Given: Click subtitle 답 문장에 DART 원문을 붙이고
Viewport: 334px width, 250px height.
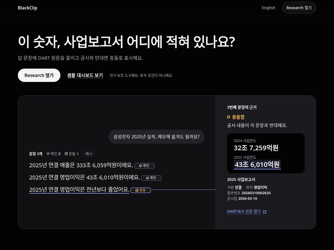Looking at the screenshot, I should click(80, 58).
